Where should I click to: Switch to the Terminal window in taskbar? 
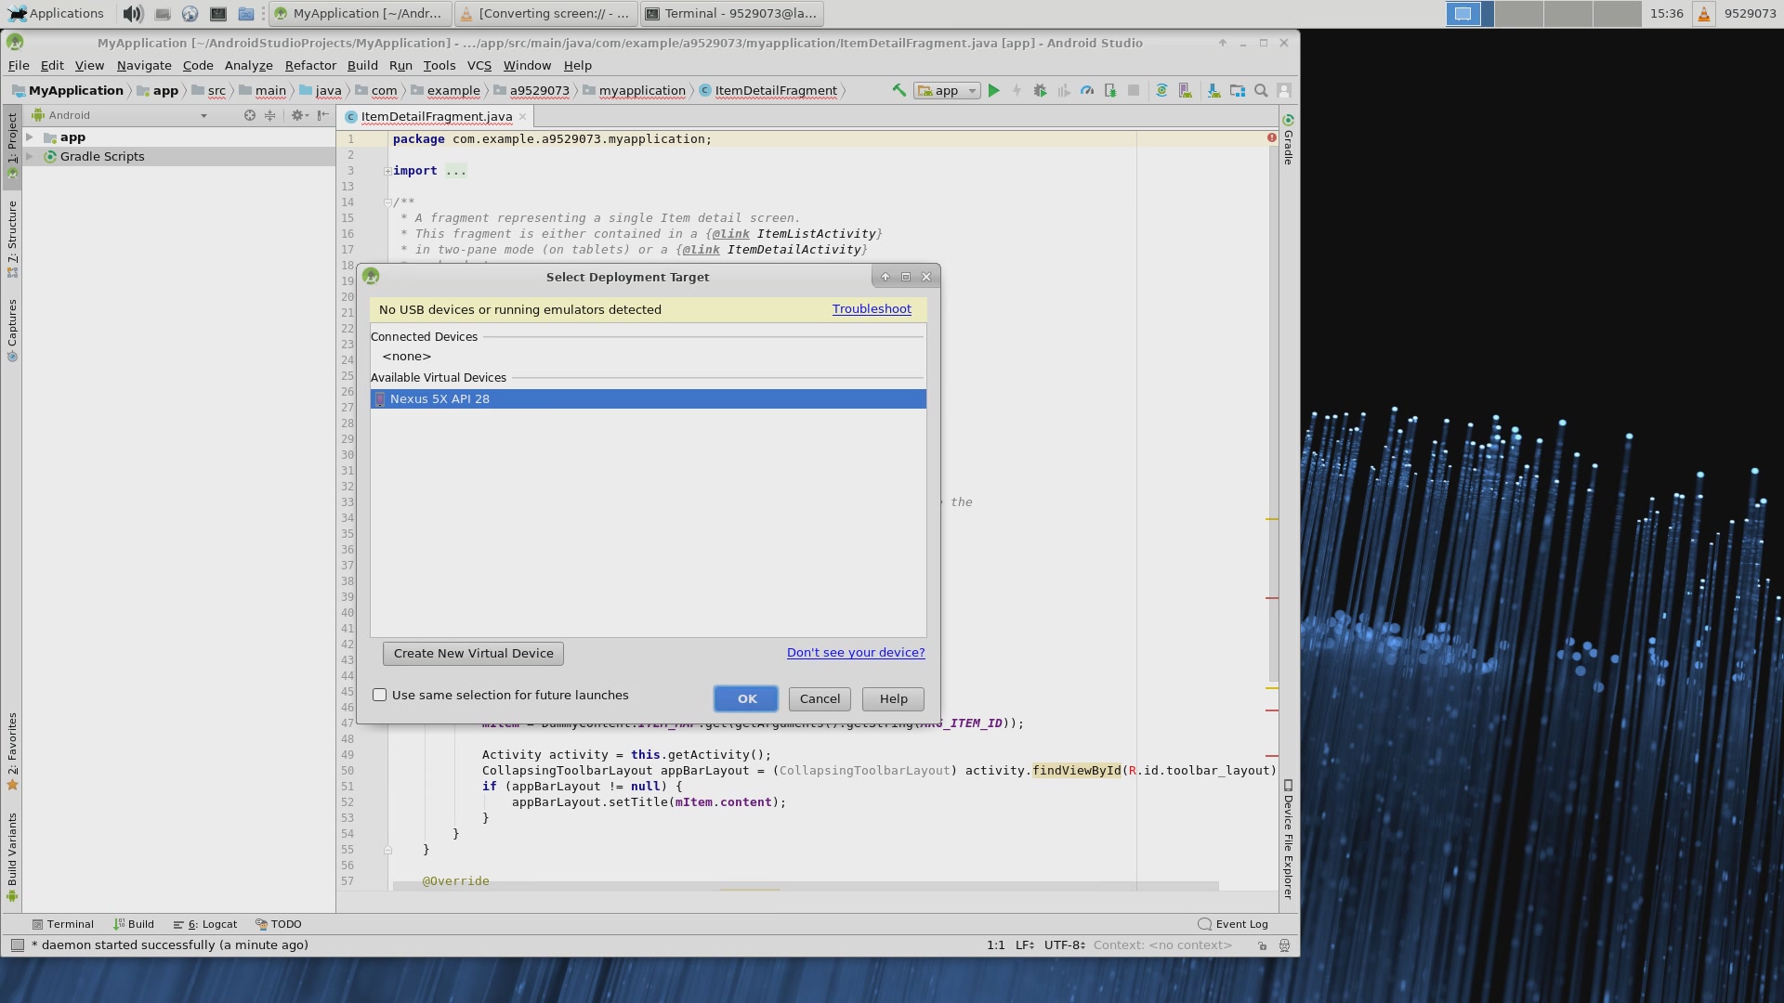coord(732,13)
